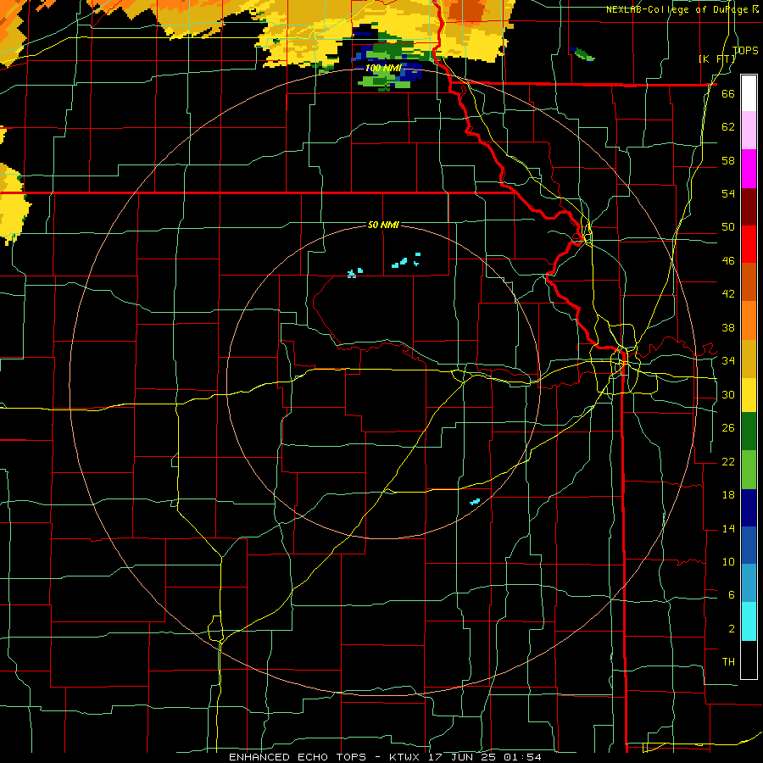The width and height of the screenshot is (763, 763).
Task: Click the bright red legend swatch
Action: pyautogui.click(x=749, y=244)
